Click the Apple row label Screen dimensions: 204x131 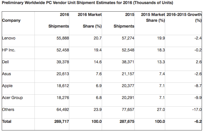pos(7,86)
